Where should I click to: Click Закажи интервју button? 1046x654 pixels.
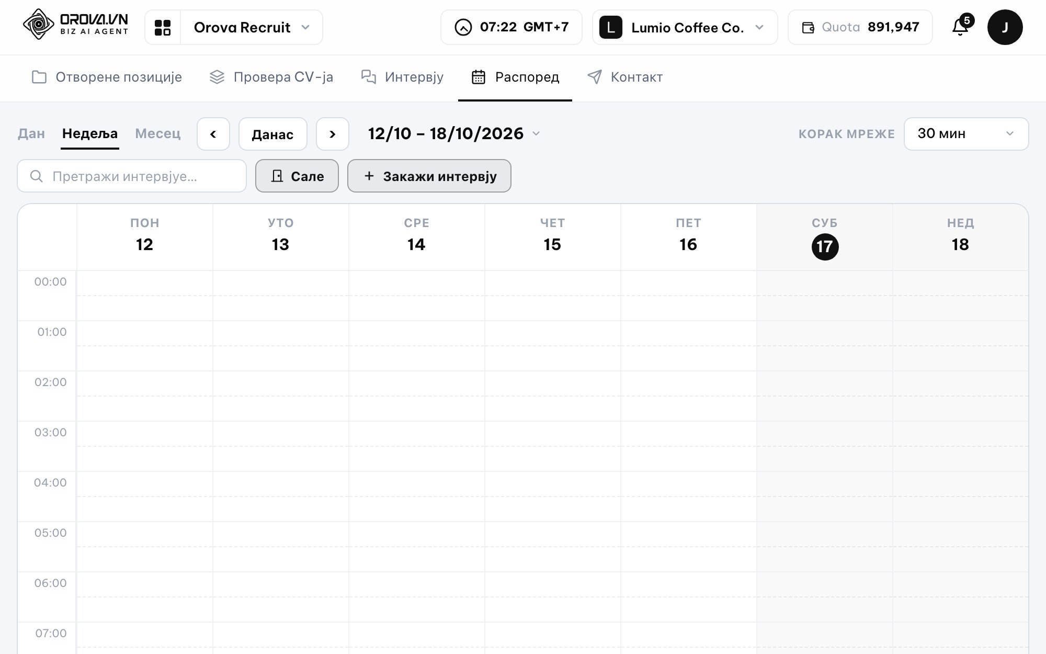(x=429, y=176)
